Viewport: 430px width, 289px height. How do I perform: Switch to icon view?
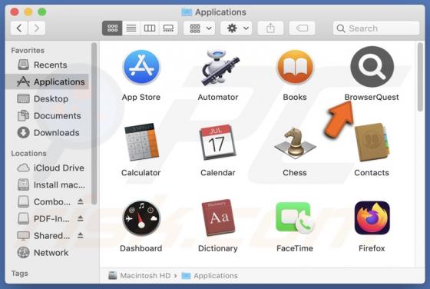(112, 28)
